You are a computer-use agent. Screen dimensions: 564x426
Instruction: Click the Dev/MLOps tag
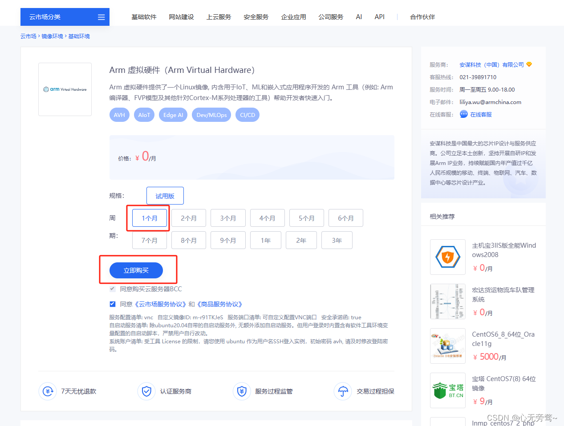211,115
